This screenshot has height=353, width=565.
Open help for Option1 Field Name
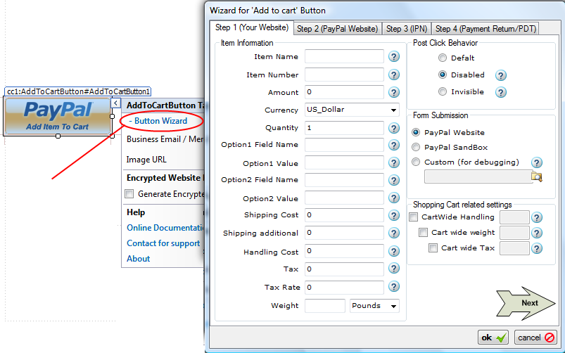394,145
